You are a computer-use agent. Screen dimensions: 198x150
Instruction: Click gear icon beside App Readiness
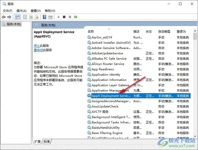click(x=89, y=69)
